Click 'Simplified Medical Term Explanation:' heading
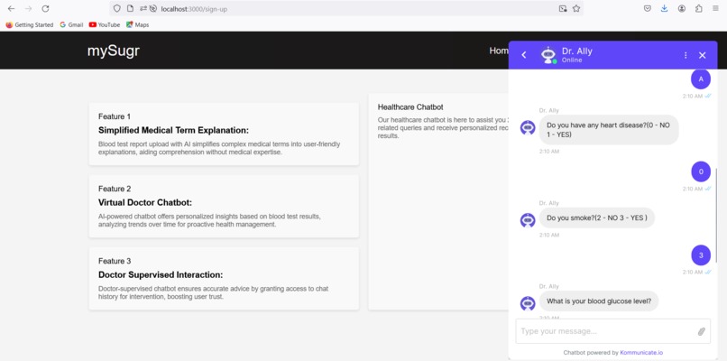The width and height of the screenshot is (727, 361). 173,130
